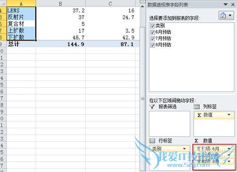Open the 求和项:6月 value field dropdown
The width and height of the screenshot is (237, 172).
click(x=229, y=149)
